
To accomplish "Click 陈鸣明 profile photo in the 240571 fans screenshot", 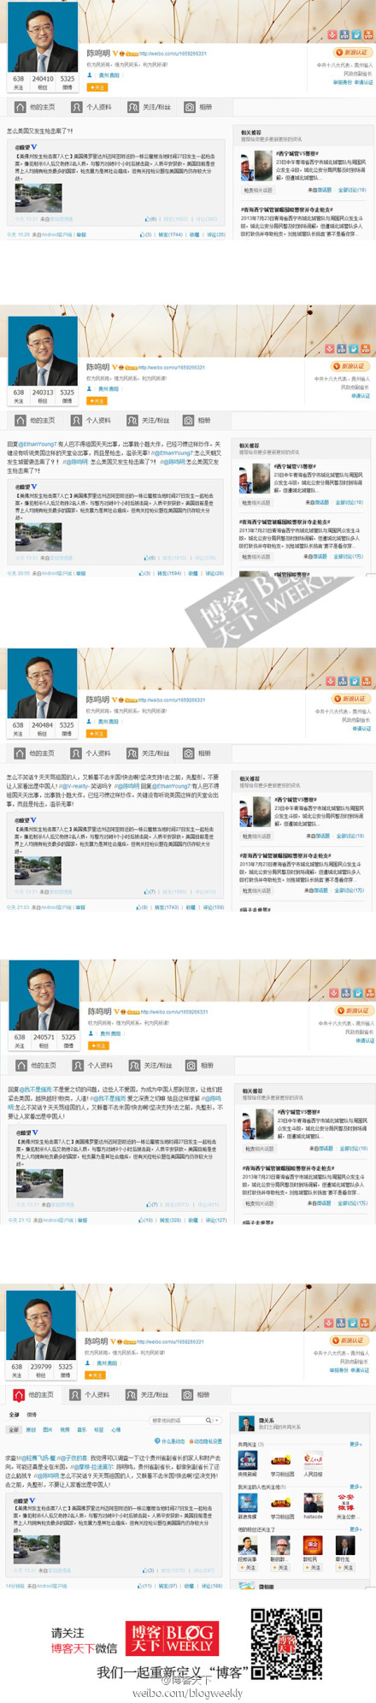I will [44, 996].
